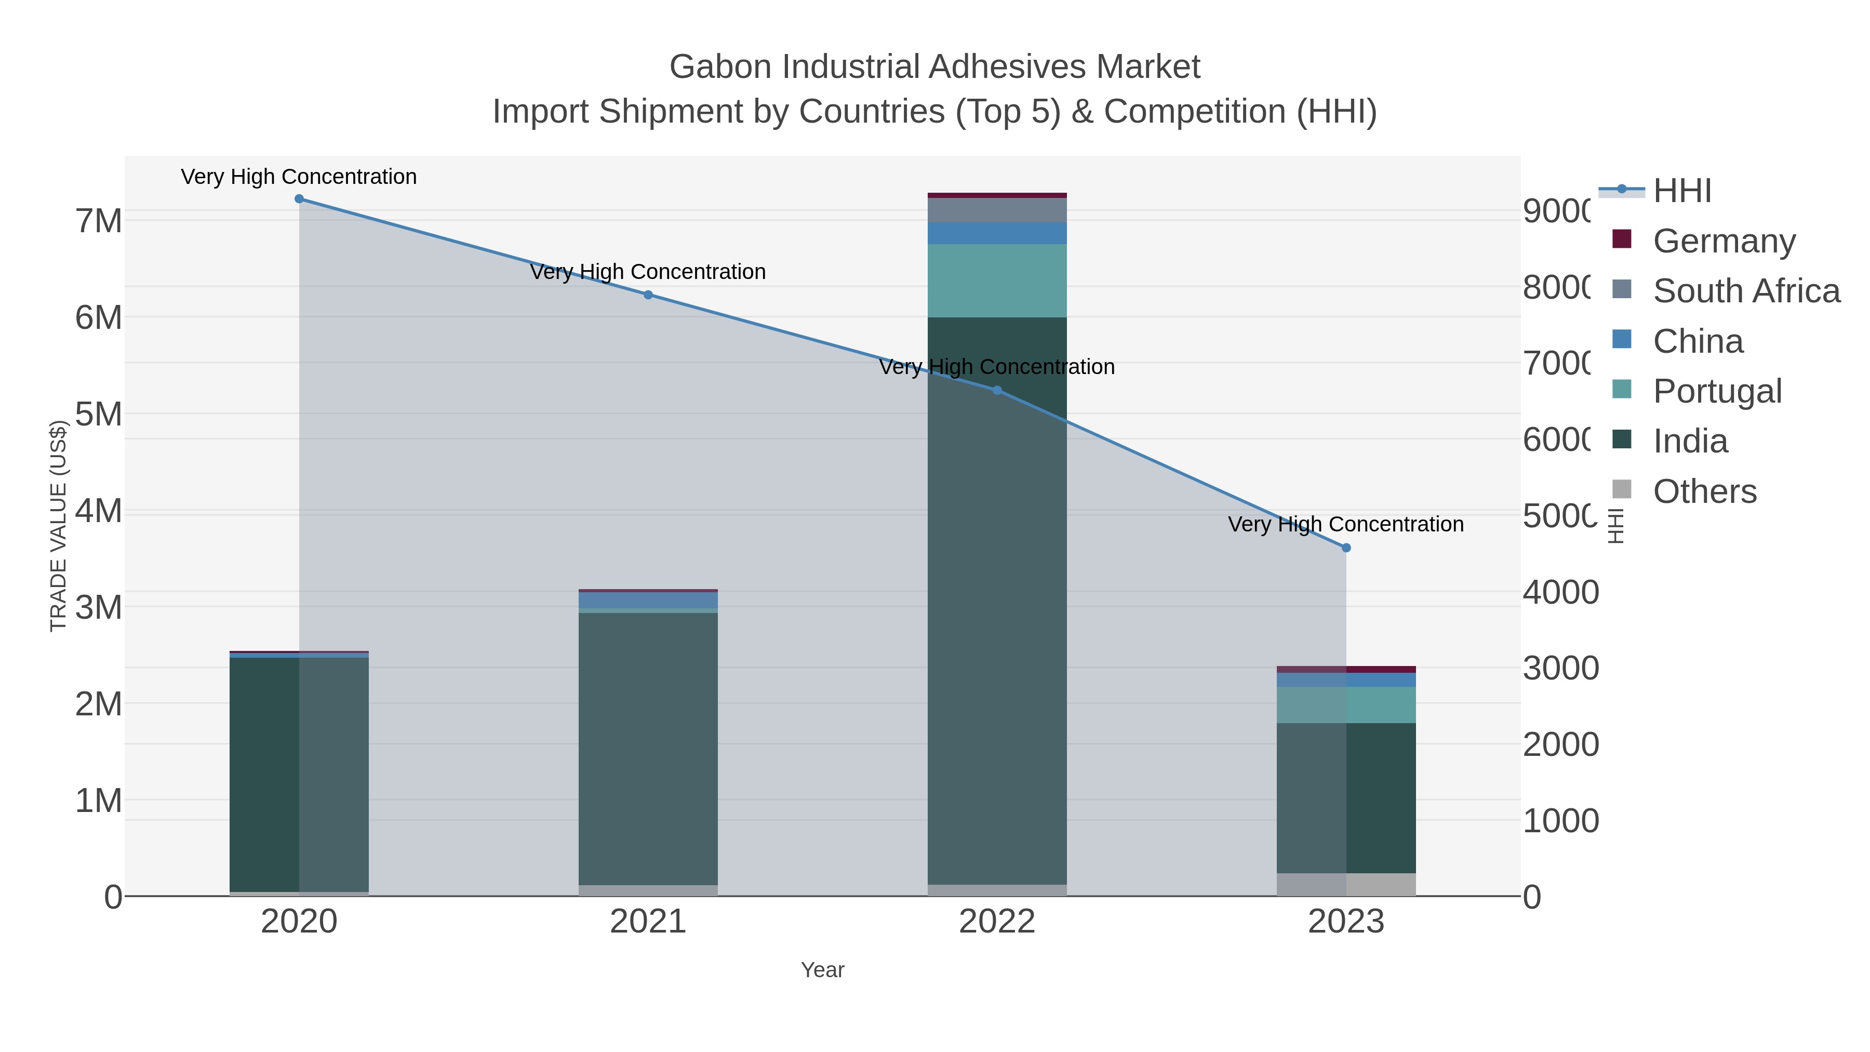Click the 2023 HHI data point marker
The image size is (1870, 1052).
1346,548
